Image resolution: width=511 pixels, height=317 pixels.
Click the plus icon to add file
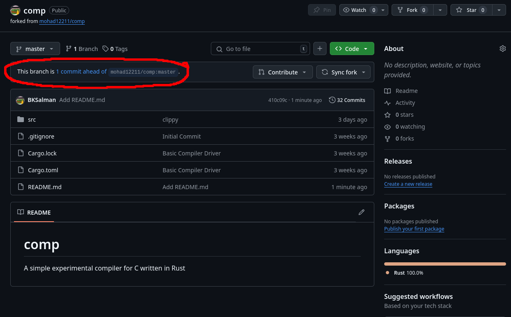(x=320, y=49)
